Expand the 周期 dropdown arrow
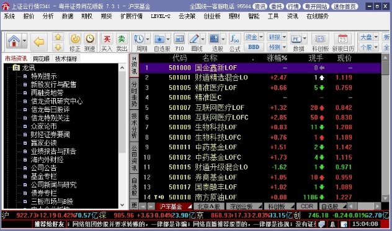 point(148,39)
